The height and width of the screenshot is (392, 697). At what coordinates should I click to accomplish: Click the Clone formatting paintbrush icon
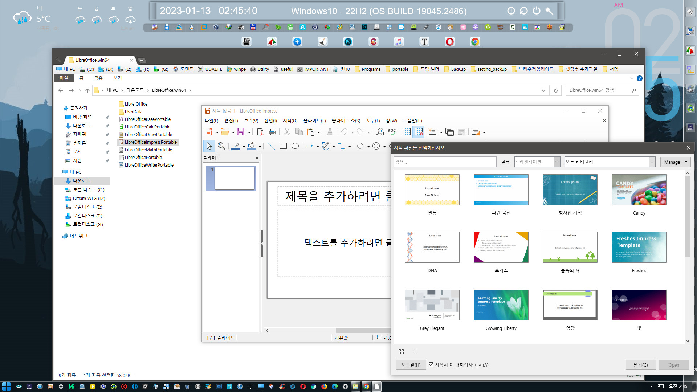pyautogui.click(x=330, y=132)
